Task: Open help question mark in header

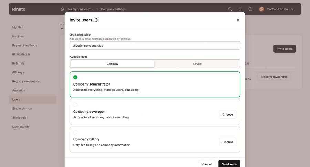Action: point(250,9)
